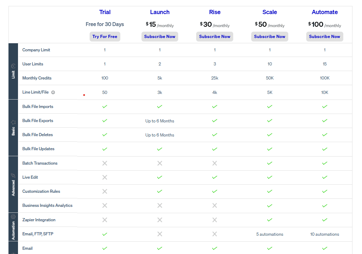Click Trial's Batch Transactions gray X mark
This screenshot has width=362, height=254.
pyautogui.click(x=105, y=163)
